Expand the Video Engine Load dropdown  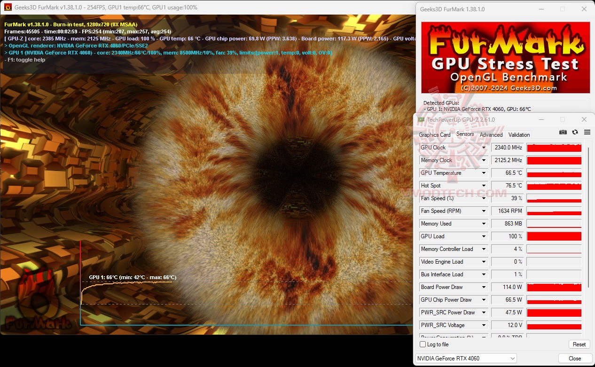(x=484, y=262)
